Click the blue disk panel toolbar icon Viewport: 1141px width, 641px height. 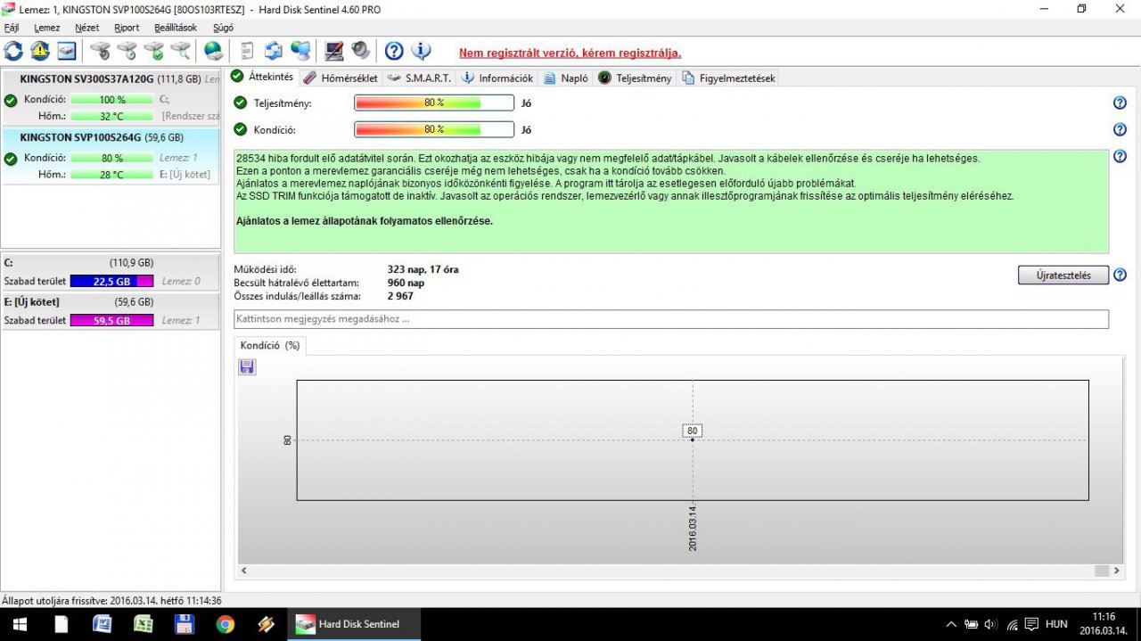pyautogui.click(x=67, y=51)
